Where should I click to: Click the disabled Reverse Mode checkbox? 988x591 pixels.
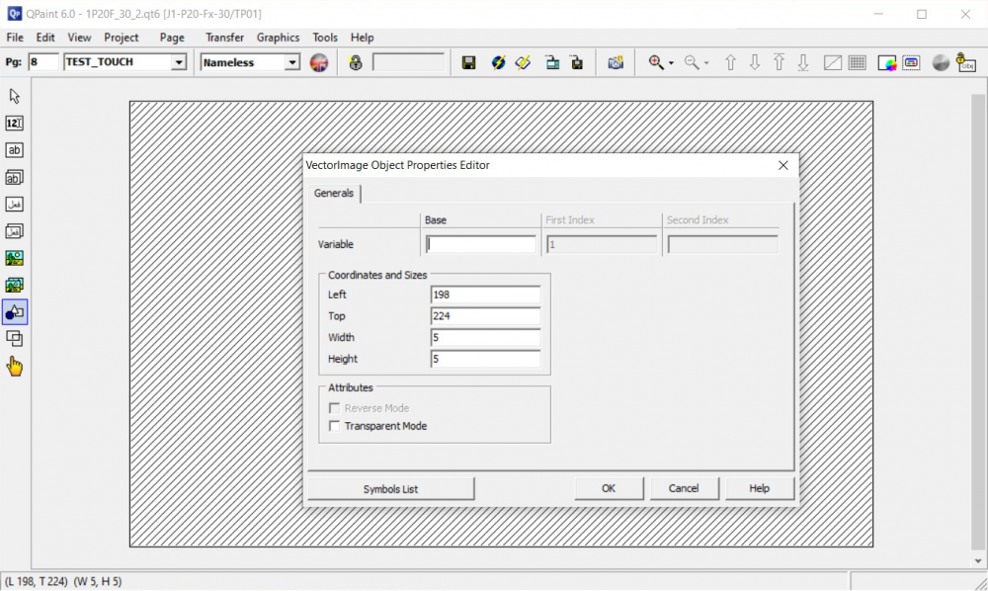[x=334, y=408]
